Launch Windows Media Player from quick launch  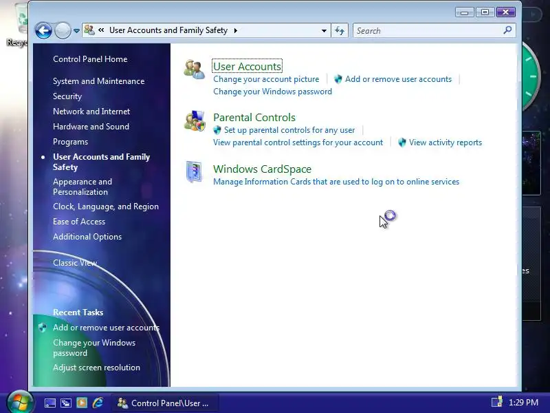coord(82,403)
